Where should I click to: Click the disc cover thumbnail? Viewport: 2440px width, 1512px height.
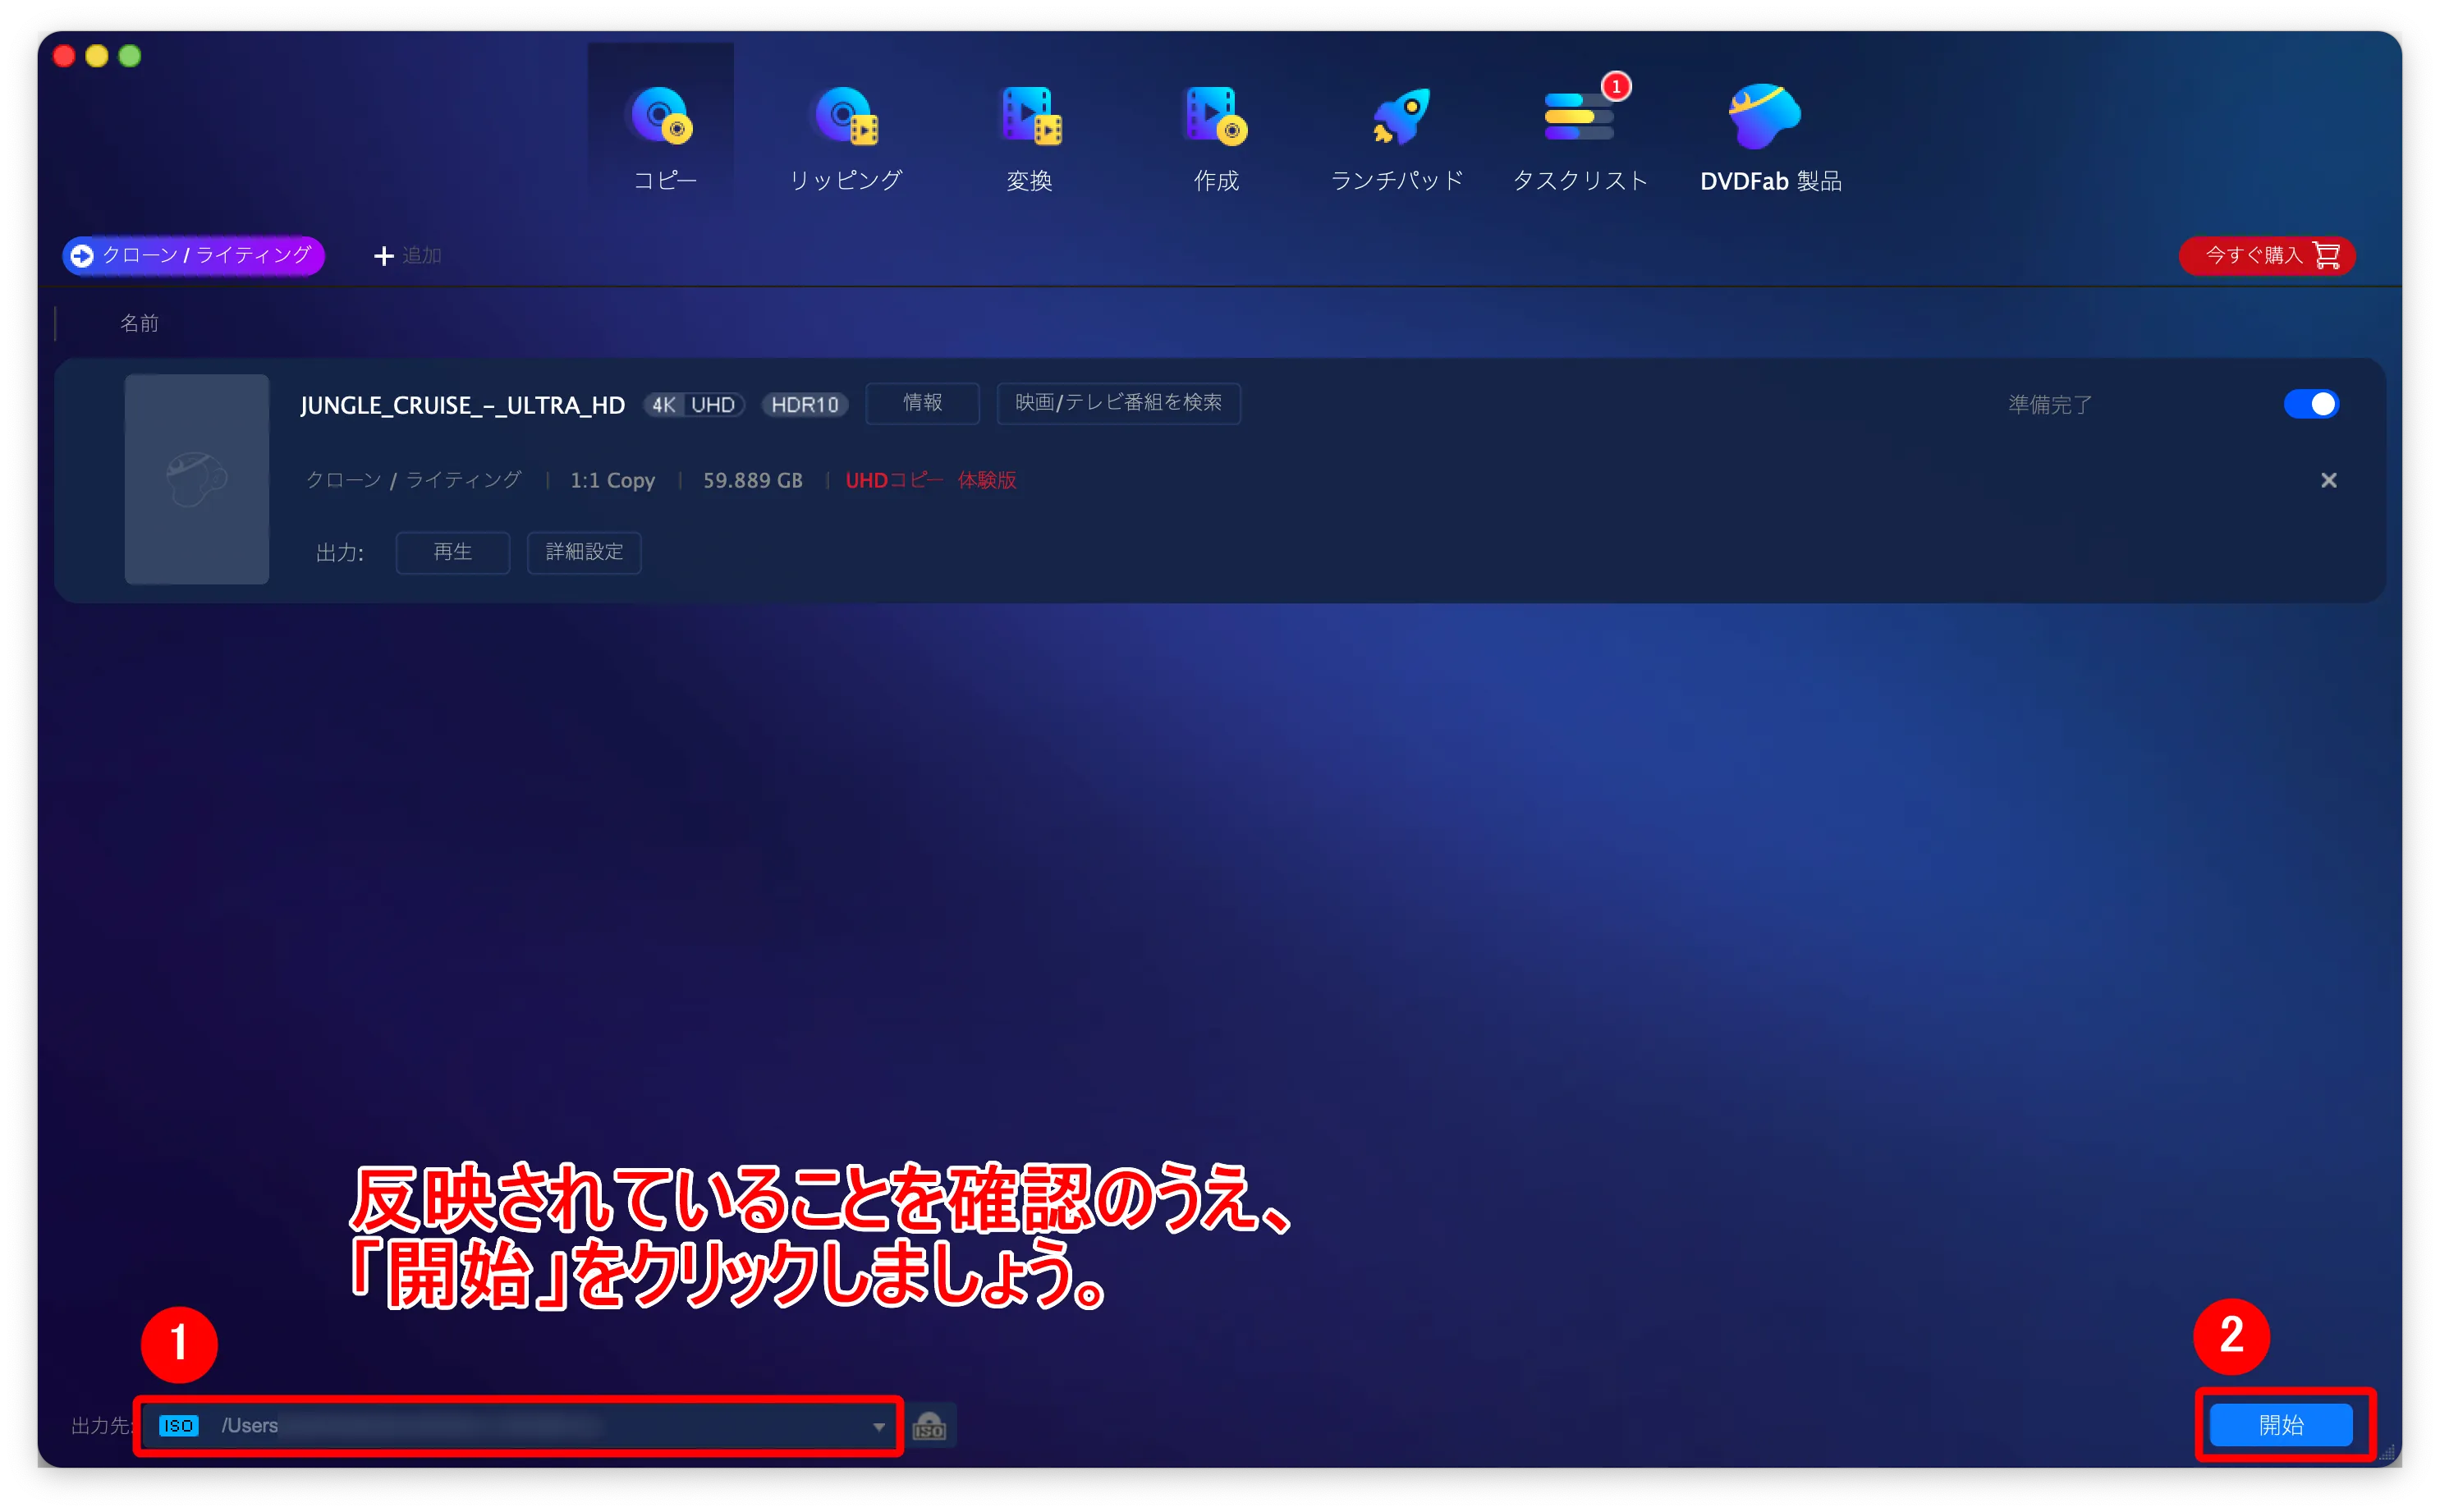pos(197,479)
